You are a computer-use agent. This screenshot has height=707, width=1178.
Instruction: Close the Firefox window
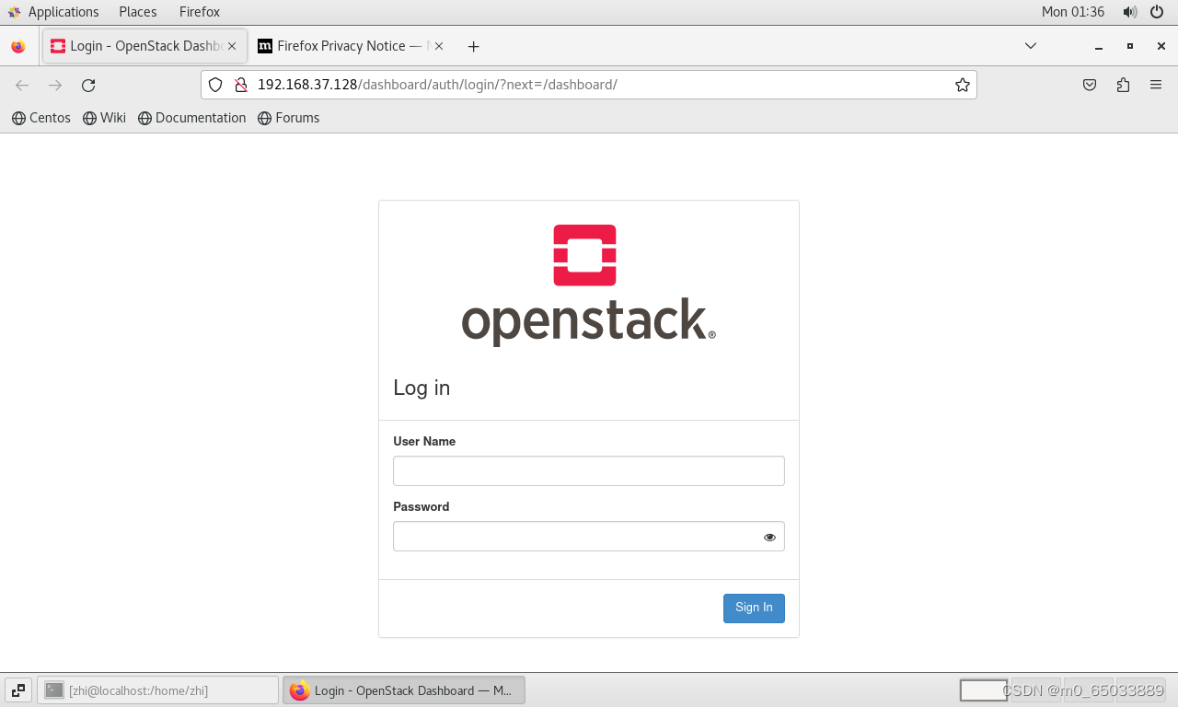click(x=1161, y=46)
